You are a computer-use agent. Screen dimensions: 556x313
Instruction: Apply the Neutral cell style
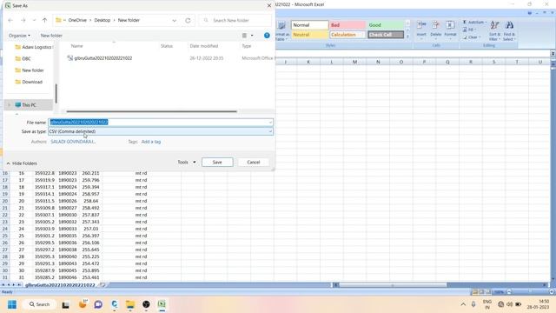pyautogui.click(x=309, y=35)
